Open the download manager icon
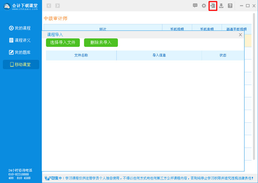 (221, 6)
